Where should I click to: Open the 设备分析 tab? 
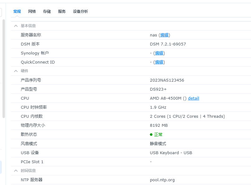click(80, 11)
